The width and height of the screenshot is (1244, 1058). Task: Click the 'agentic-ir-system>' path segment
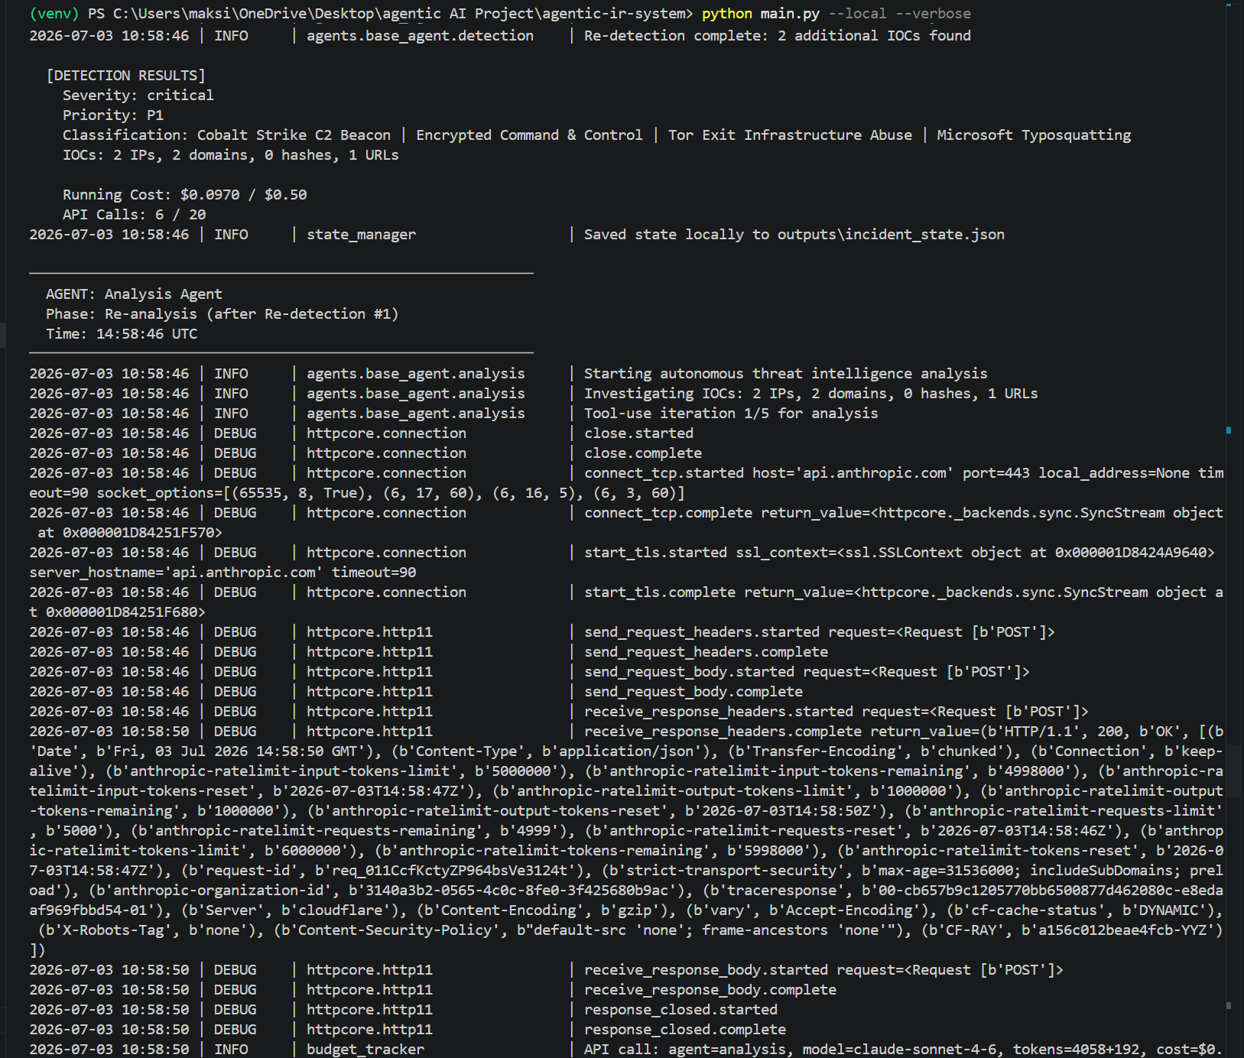tap(618, 14)
